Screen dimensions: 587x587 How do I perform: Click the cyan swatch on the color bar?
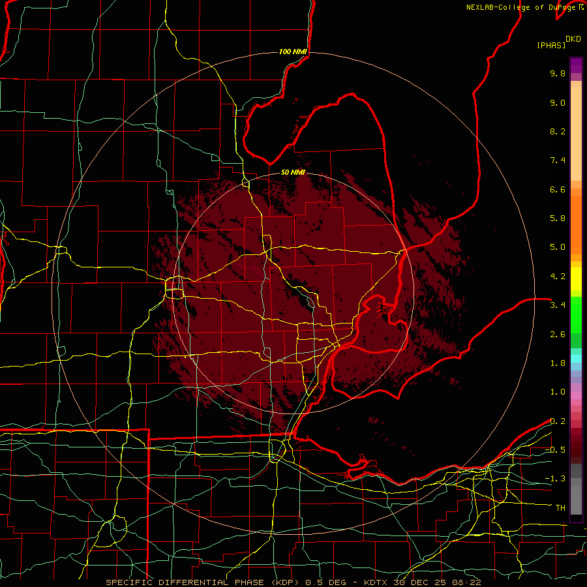(576, 359)
